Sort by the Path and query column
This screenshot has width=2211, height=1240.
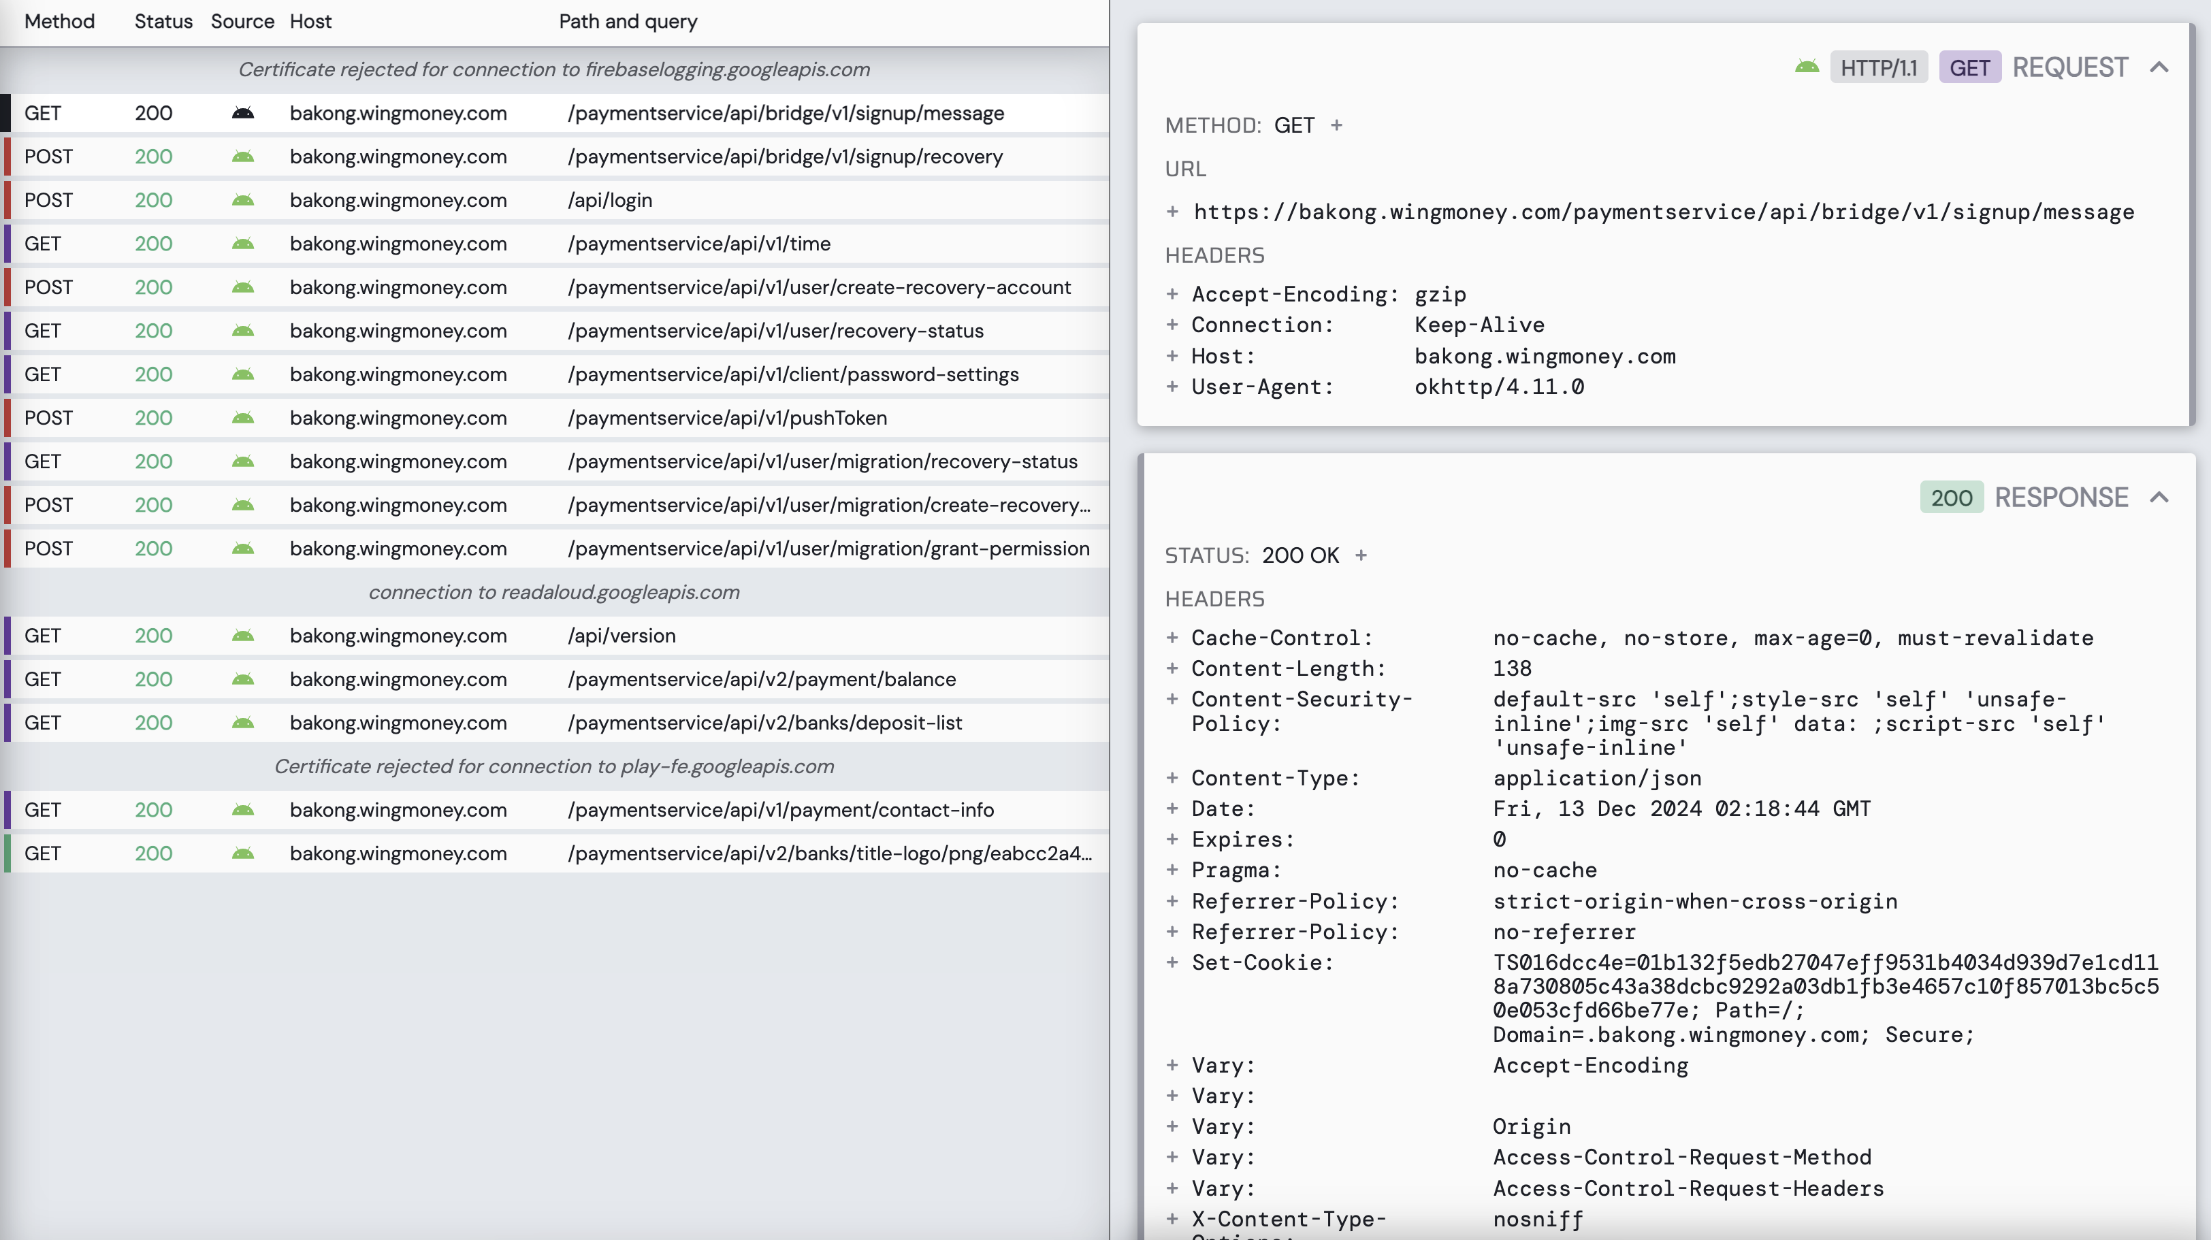pos(628,22)
